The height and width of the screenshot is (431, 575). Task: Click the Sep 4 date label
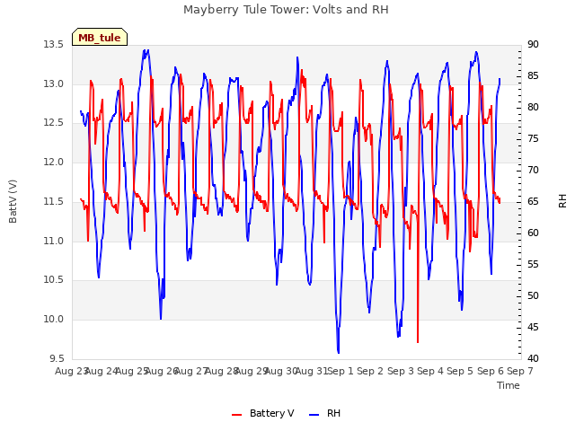pyautogui.click(x=430, y=371)
